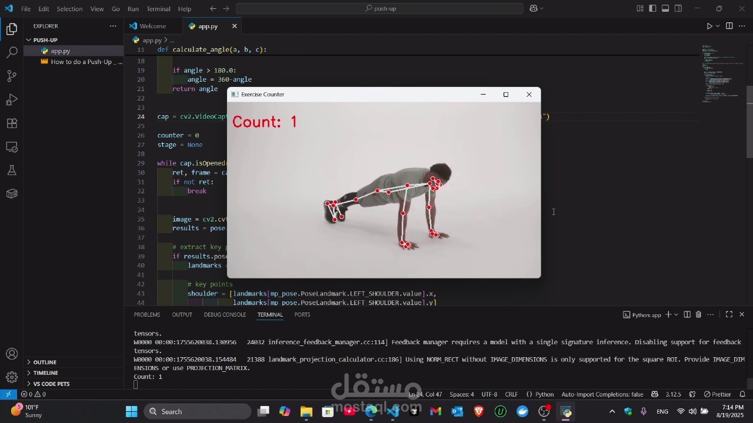The image size is (753, 423).
Task: Click the Windows taskbar Search box
Action: click(197, 412)
